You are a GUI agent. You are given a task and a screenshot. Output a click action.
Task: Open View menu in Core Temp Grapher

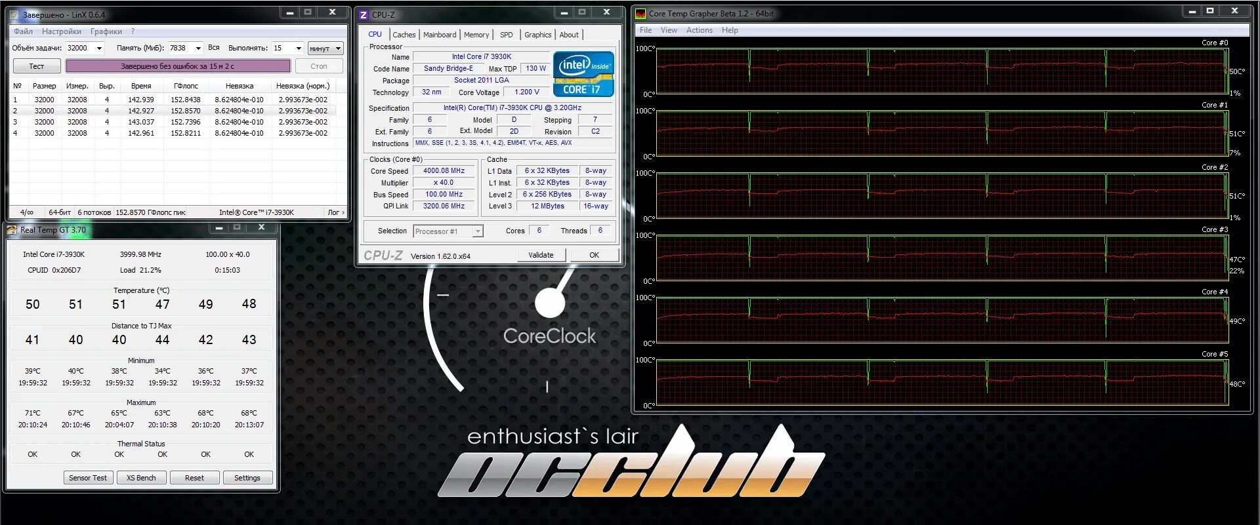669,30
